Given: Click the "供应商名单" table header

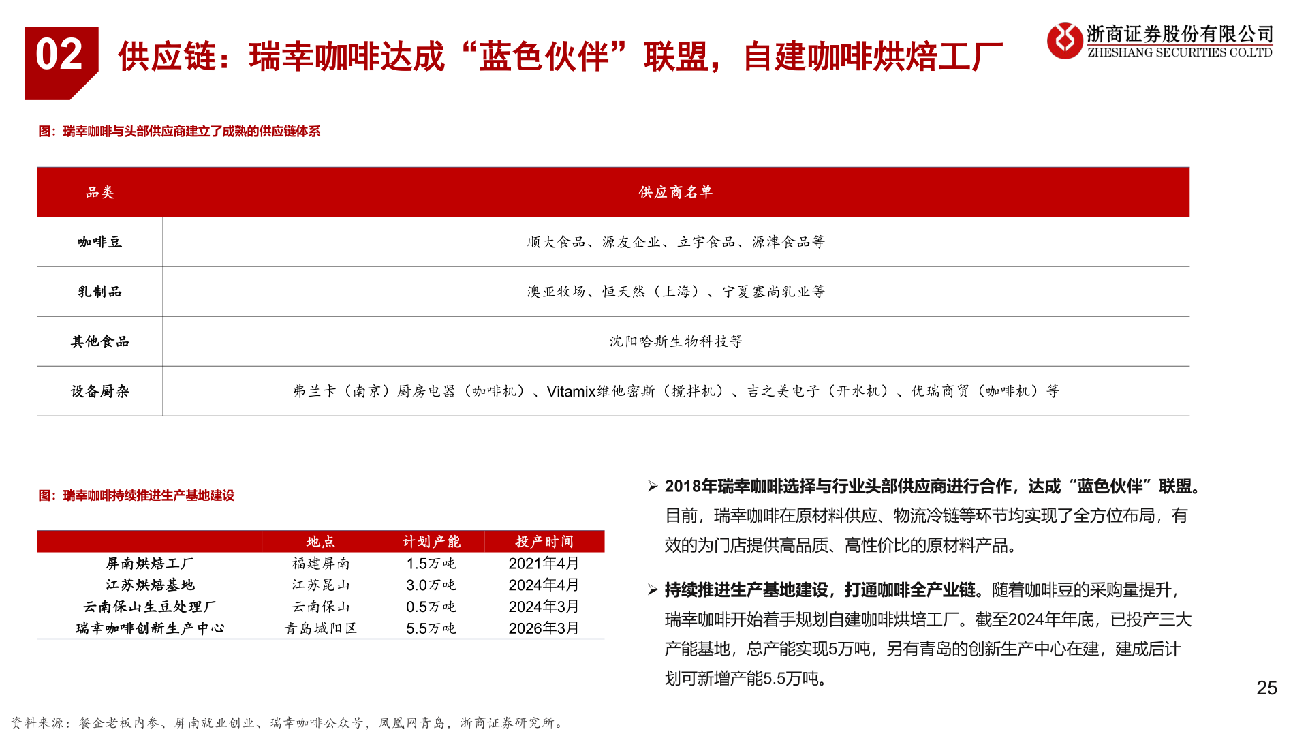Looking at the screenshot, I should [676, 192].
